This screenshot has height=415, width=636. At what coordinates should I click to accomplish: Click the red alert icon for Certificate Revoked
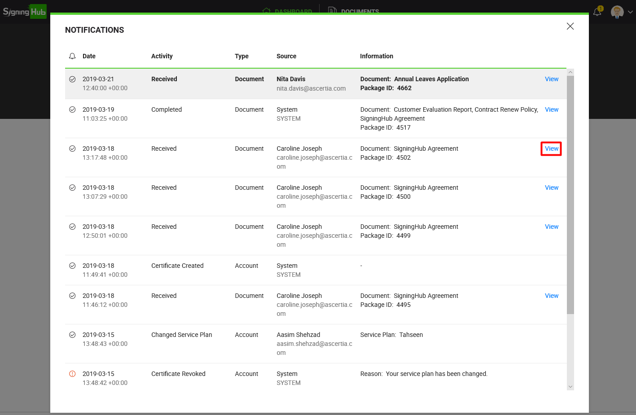point(72,374)
